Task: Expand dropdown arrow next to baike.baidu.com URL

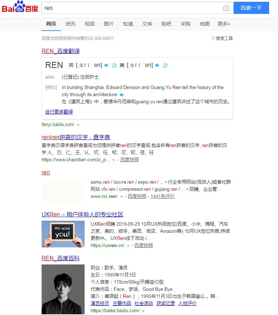Action: (x=143, y=311)
